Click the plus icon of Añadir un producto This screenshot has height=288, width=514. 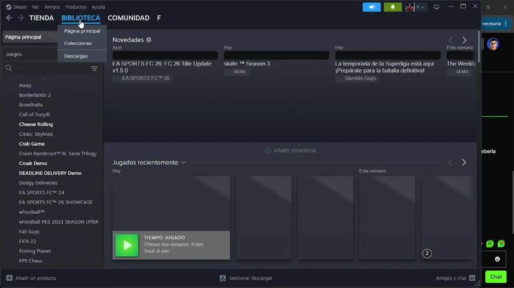click(9, 278)
